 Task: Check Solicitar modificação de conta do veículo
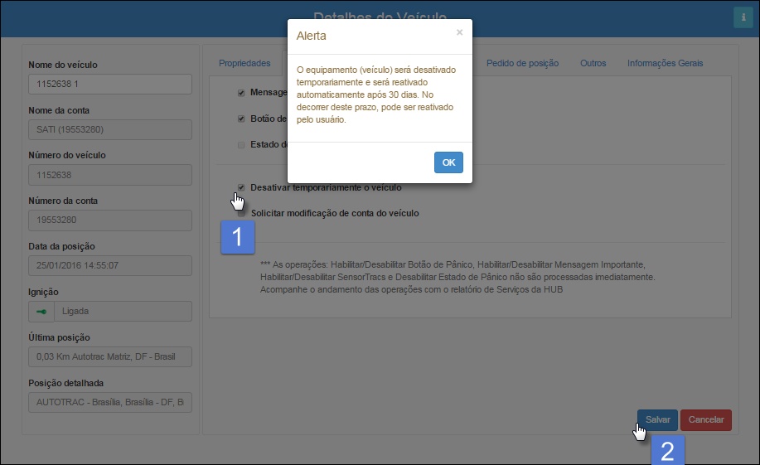point(241,213)
